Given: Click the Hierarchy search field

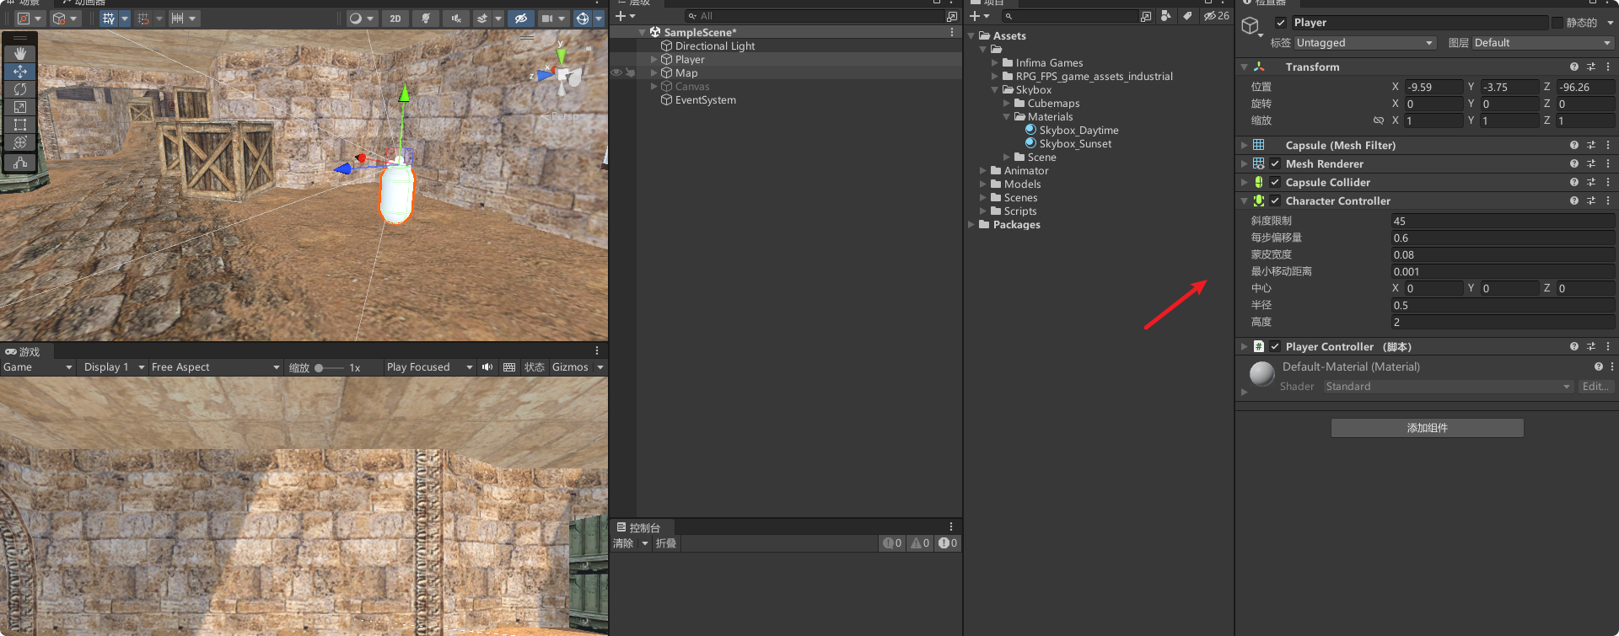Looking at the screenshot, I should [814, 16].
